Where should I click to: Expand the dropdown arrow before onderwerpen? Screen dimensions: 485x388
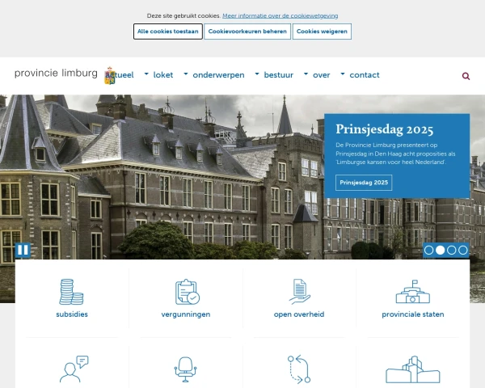(x=186, y=74)
